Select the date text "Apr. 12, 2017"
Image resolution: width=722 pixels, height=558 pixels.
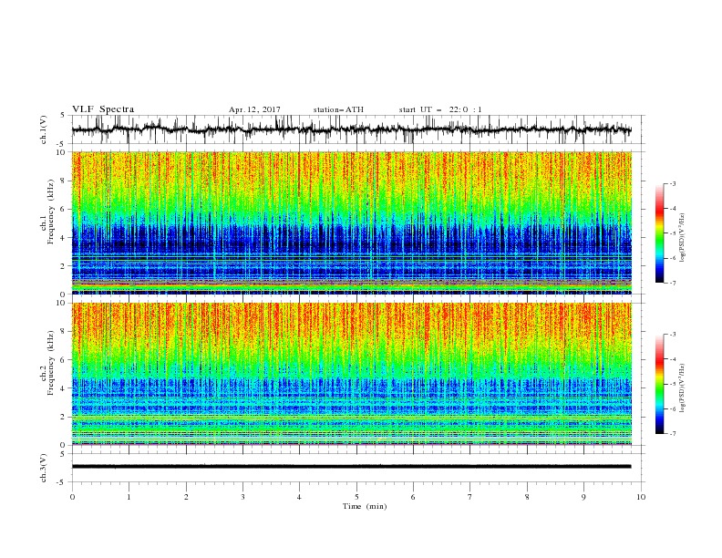pyautogui.click(x=254, y=109)
